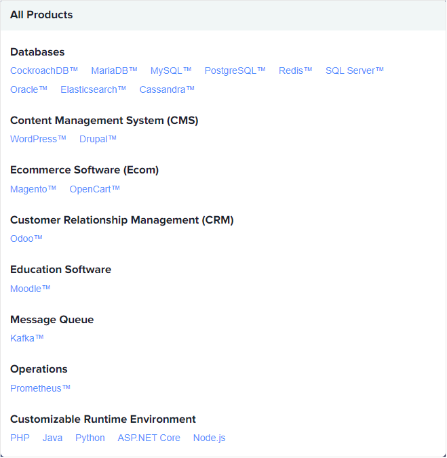Open the Odoo™ CRM link
The height and width of the screenshot is (458, 447).
coord(26,238)
